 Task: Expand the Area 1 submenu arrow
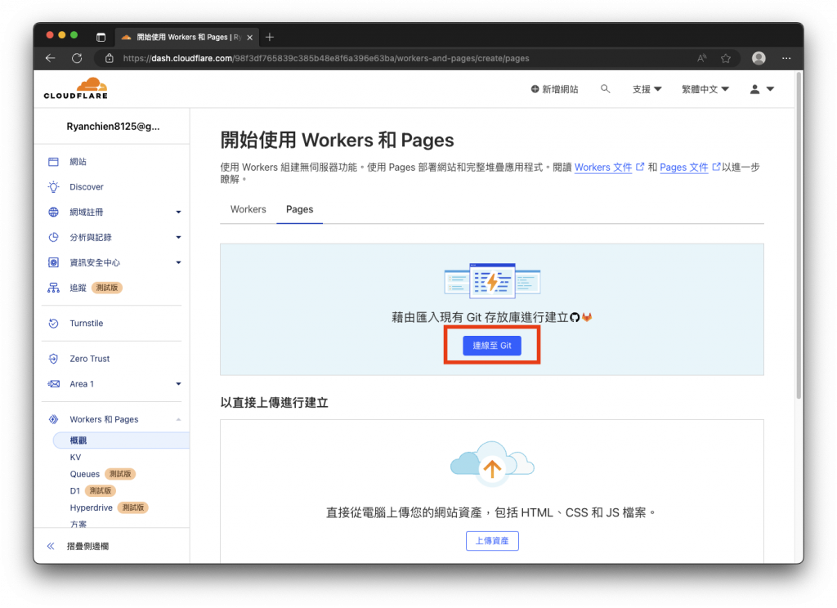[178, 384]
